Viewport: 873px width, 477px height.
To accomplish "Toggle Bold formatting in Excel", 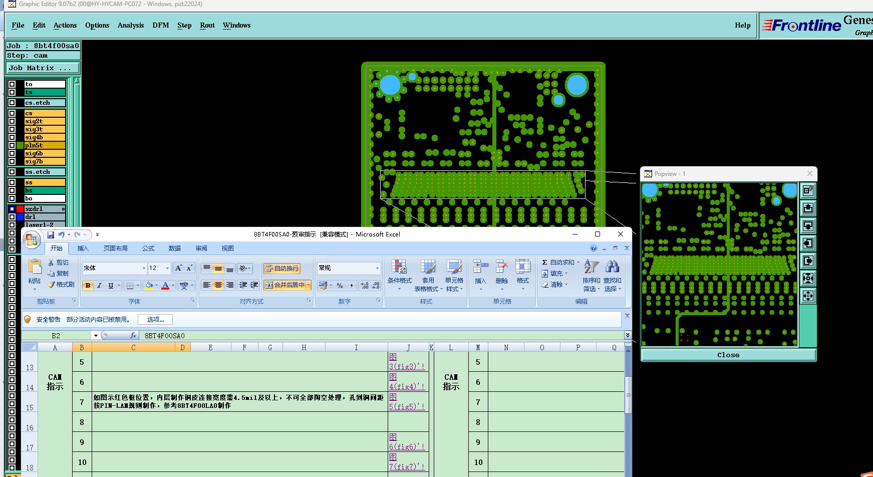I will click(x=88, y=286).
